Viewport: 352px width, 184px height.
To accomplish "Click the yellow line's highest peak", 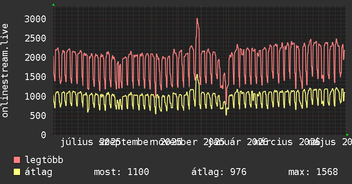I will tap(197, 75).
